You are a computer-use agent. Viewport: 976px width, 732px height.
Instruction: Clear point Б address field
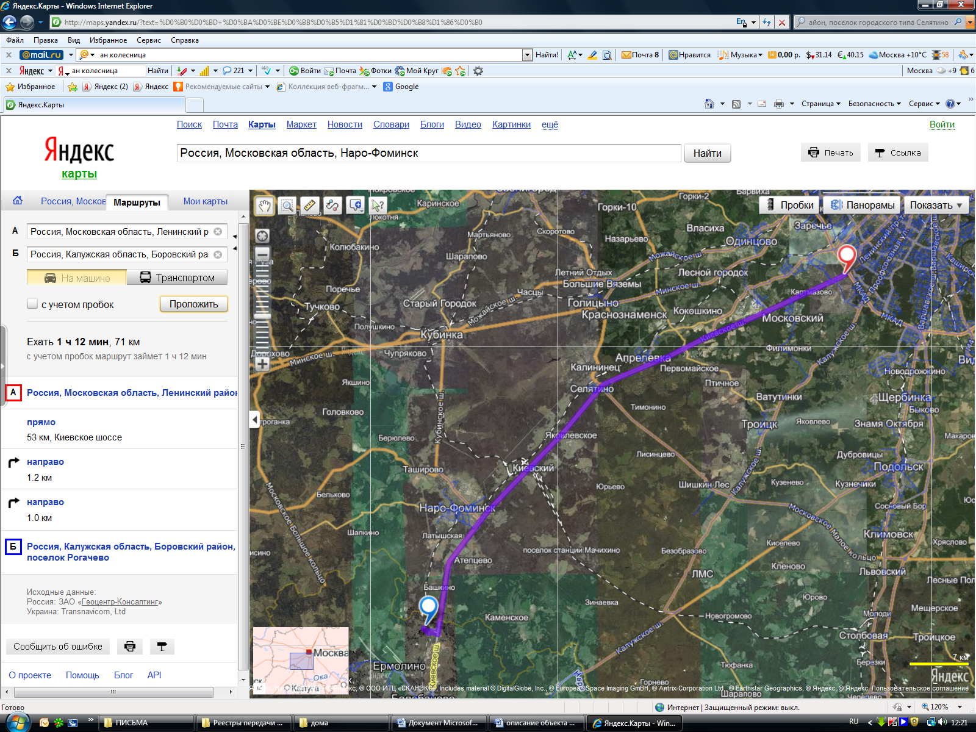point(218,254)
